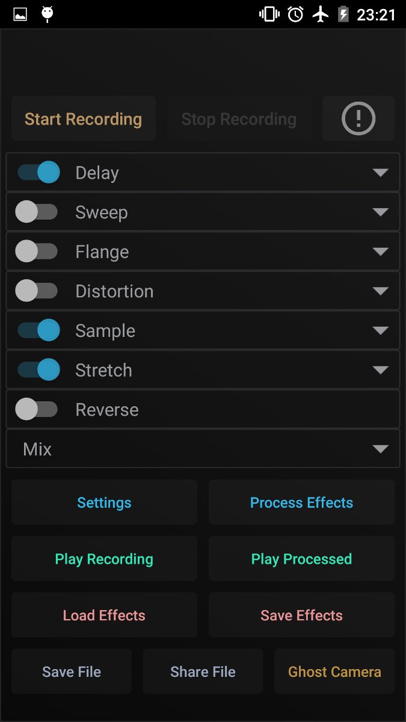The image size is (406, 722).
Task: Tap the airplane mode status icon
Action: click(x=321, y=14)
